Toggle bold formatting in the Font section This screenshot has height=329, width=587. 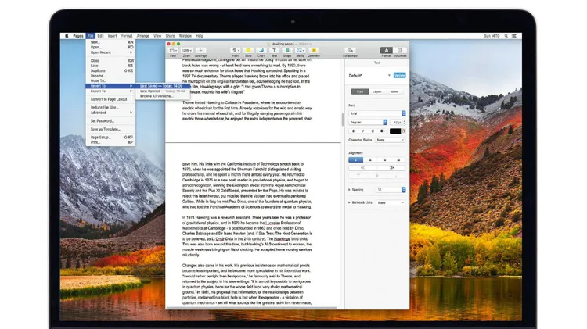351,131
